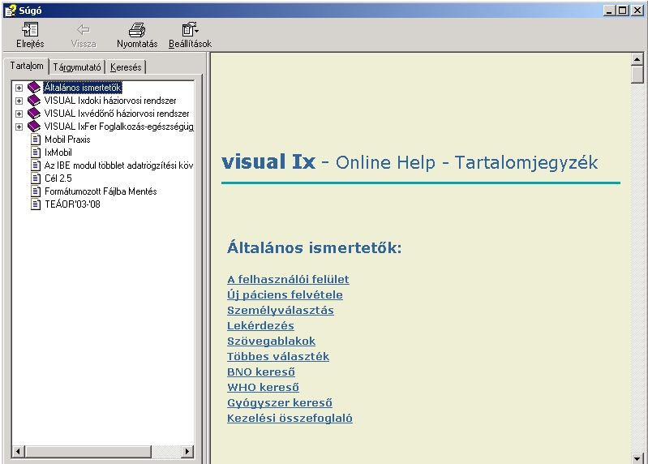Click the content pane's scroll up arrow
Screen dimensions: 648x464
(x=637, y=59)
